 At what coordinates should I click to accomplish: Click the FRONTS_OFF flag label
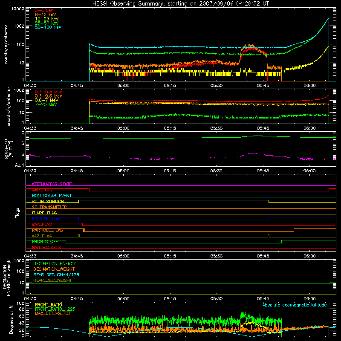pos(45,242)
